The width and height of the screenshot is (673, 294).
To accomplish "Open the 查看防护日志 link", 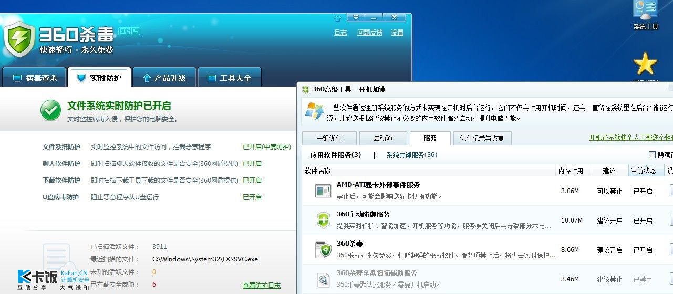I will [262, 286].
